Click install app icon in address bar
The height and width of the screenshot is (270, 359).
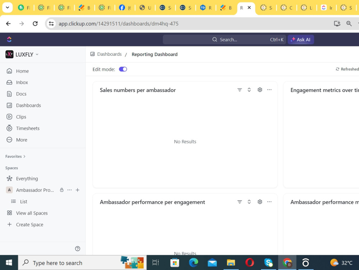pos(337,24)
